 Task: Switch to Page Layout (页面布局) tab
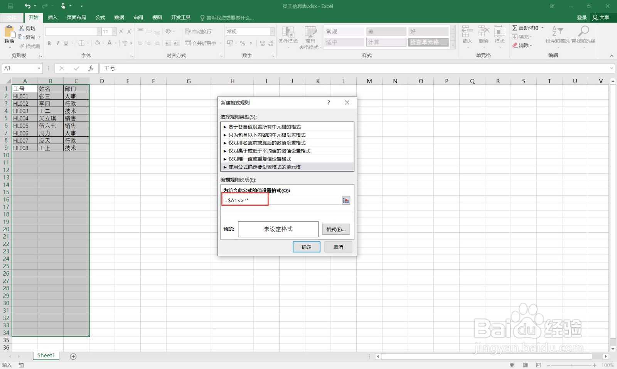click(x=76, y=17)
